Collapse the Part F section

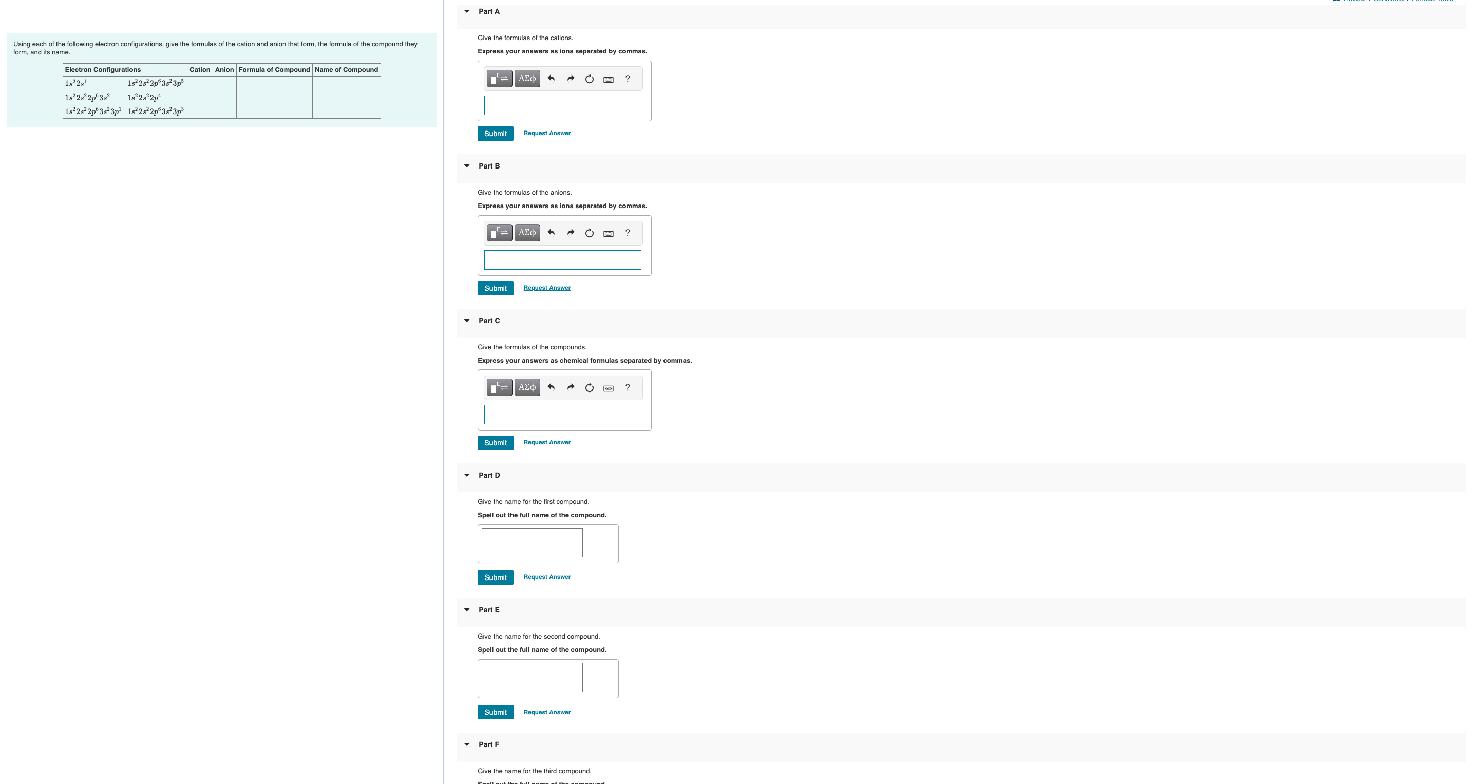point(467,744)
